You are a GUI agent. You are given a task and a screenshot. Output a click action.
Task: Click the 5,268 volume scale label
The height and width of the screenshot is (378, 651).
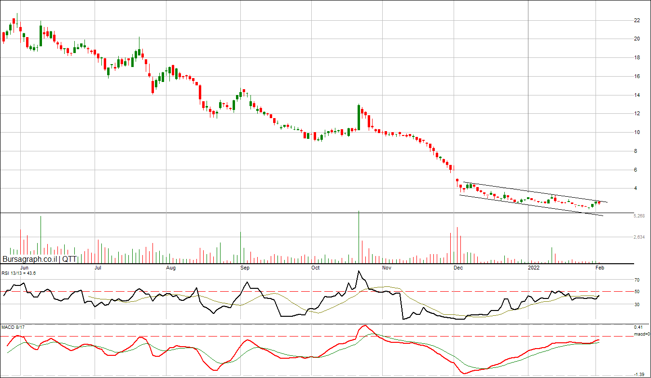tap(639, 216)
